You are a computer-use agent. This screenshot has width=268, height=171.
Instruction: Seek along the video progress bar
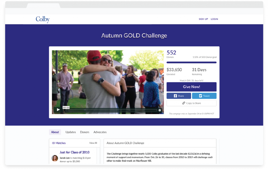pos(111,110)
